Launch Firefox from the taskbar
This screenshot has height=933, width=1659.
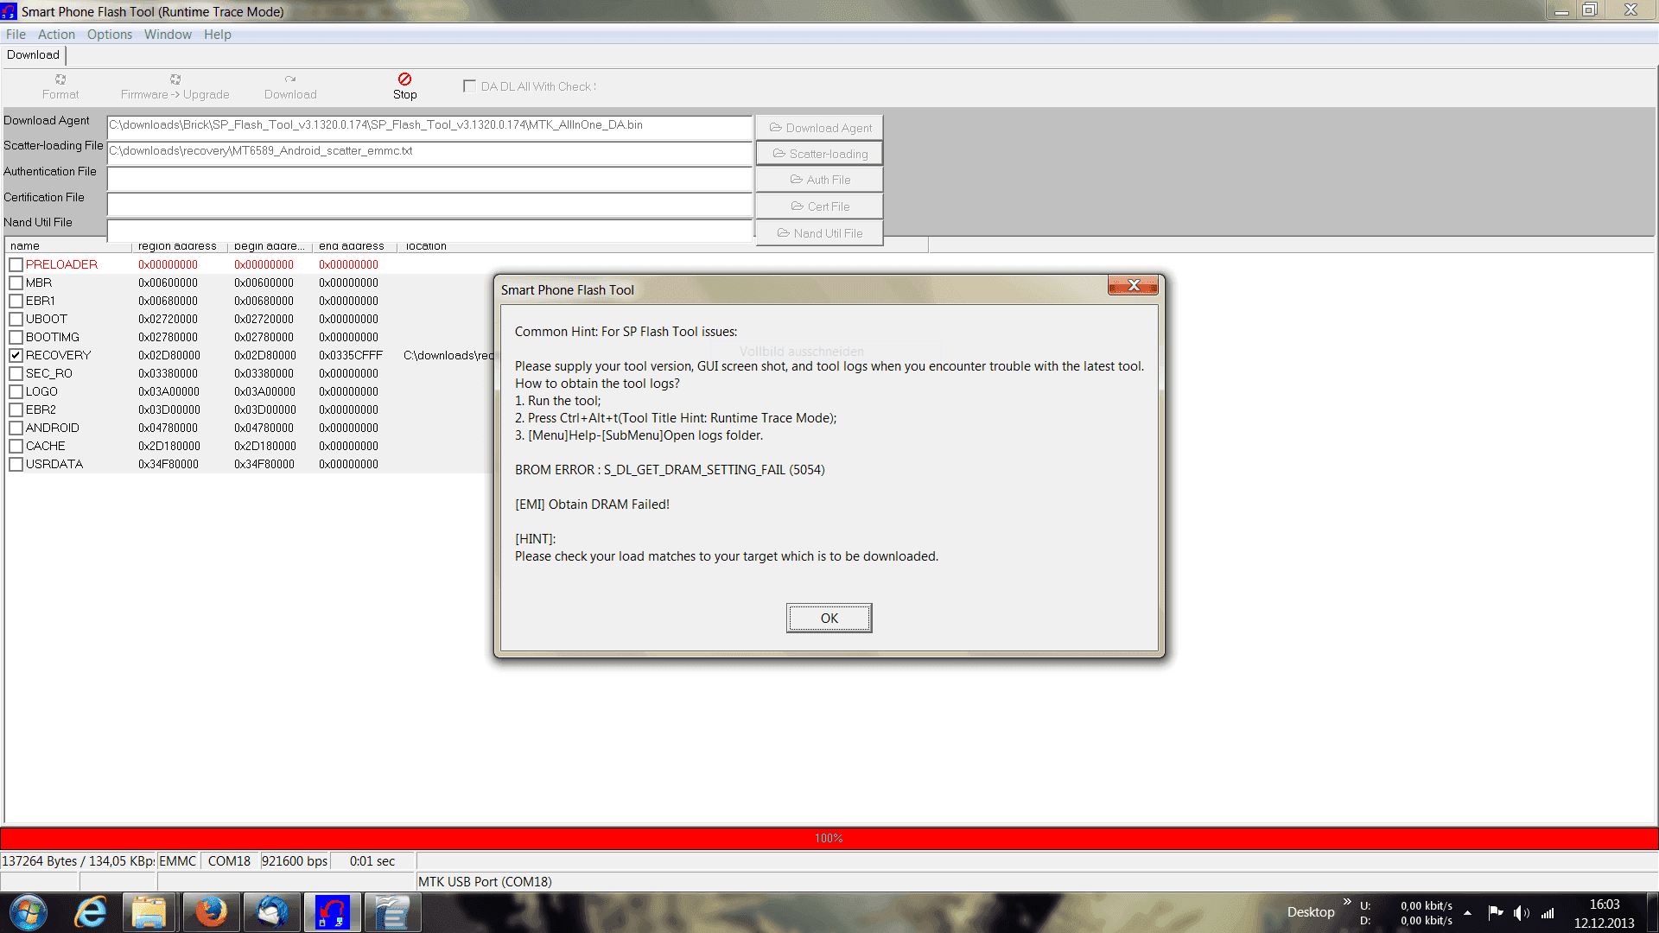tap(210, 912)
